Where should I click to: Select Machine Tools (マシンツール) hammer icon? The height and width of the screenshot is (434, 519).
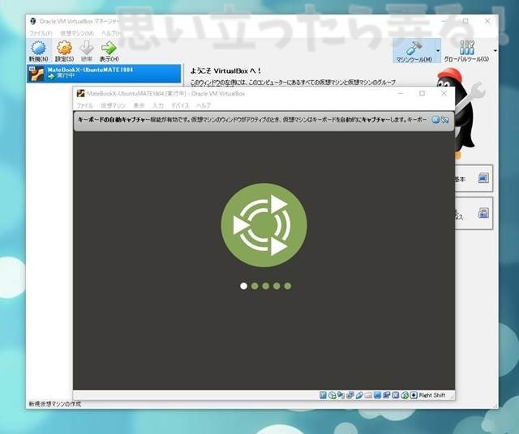pyautogui.click(x=414, y=49)
